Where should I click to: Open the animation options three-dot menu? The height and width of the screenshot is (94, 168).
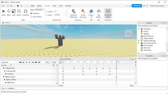17,62
